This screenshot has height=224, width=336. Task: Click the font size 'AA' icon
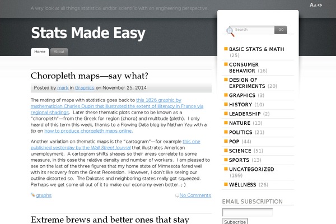[x=313, y=5]
